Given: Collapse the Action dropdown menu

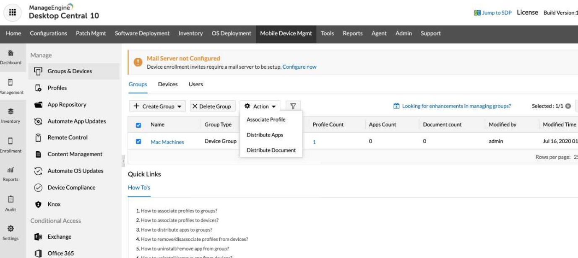Looking at the screenshot, I should click(260, 106).
